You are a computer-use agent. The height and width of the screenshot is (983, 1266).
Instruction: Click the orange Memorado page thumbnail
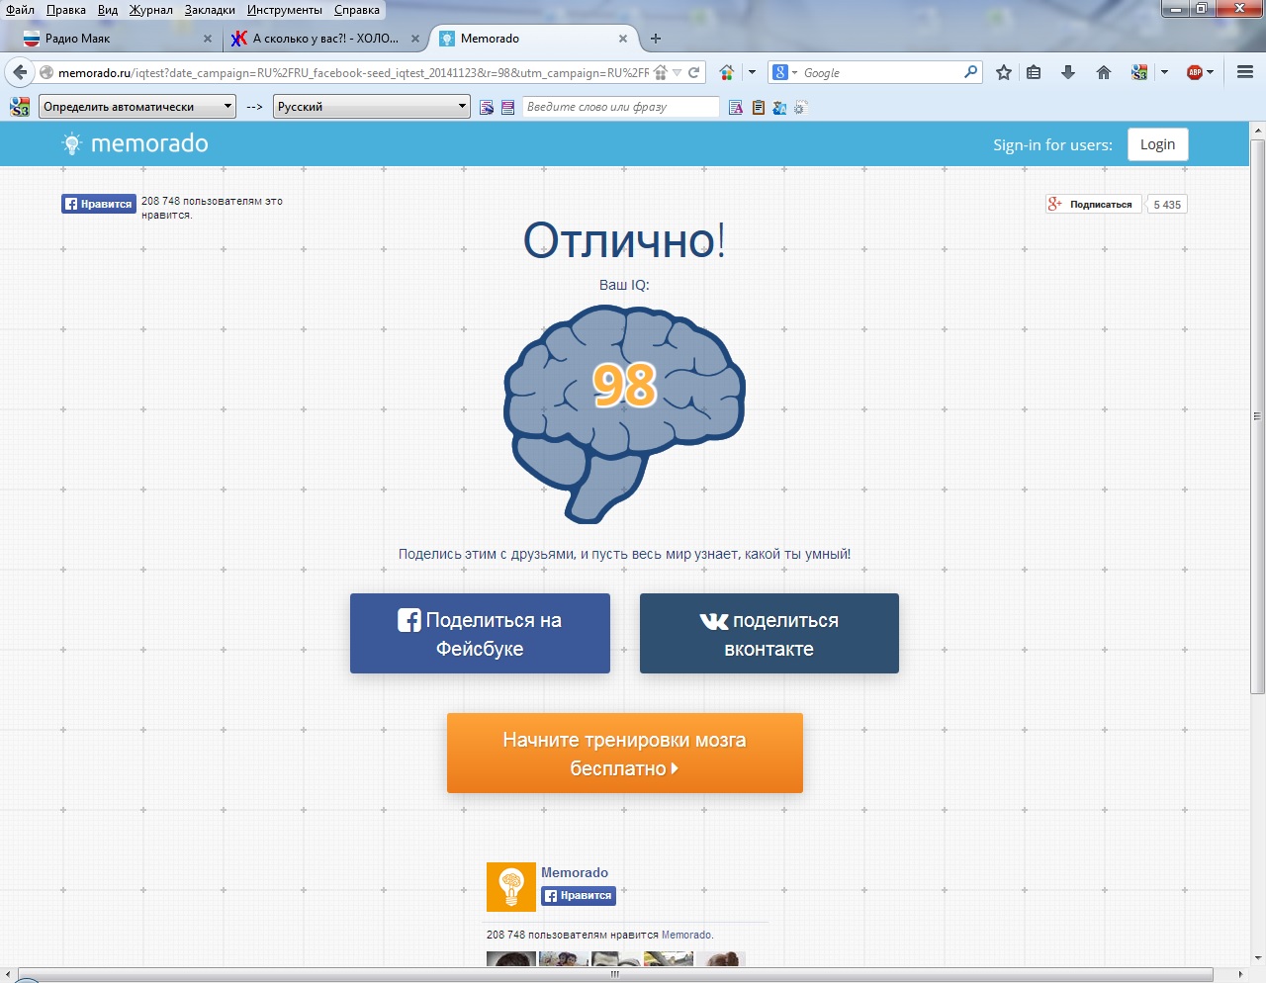click(x=511, y=886)
